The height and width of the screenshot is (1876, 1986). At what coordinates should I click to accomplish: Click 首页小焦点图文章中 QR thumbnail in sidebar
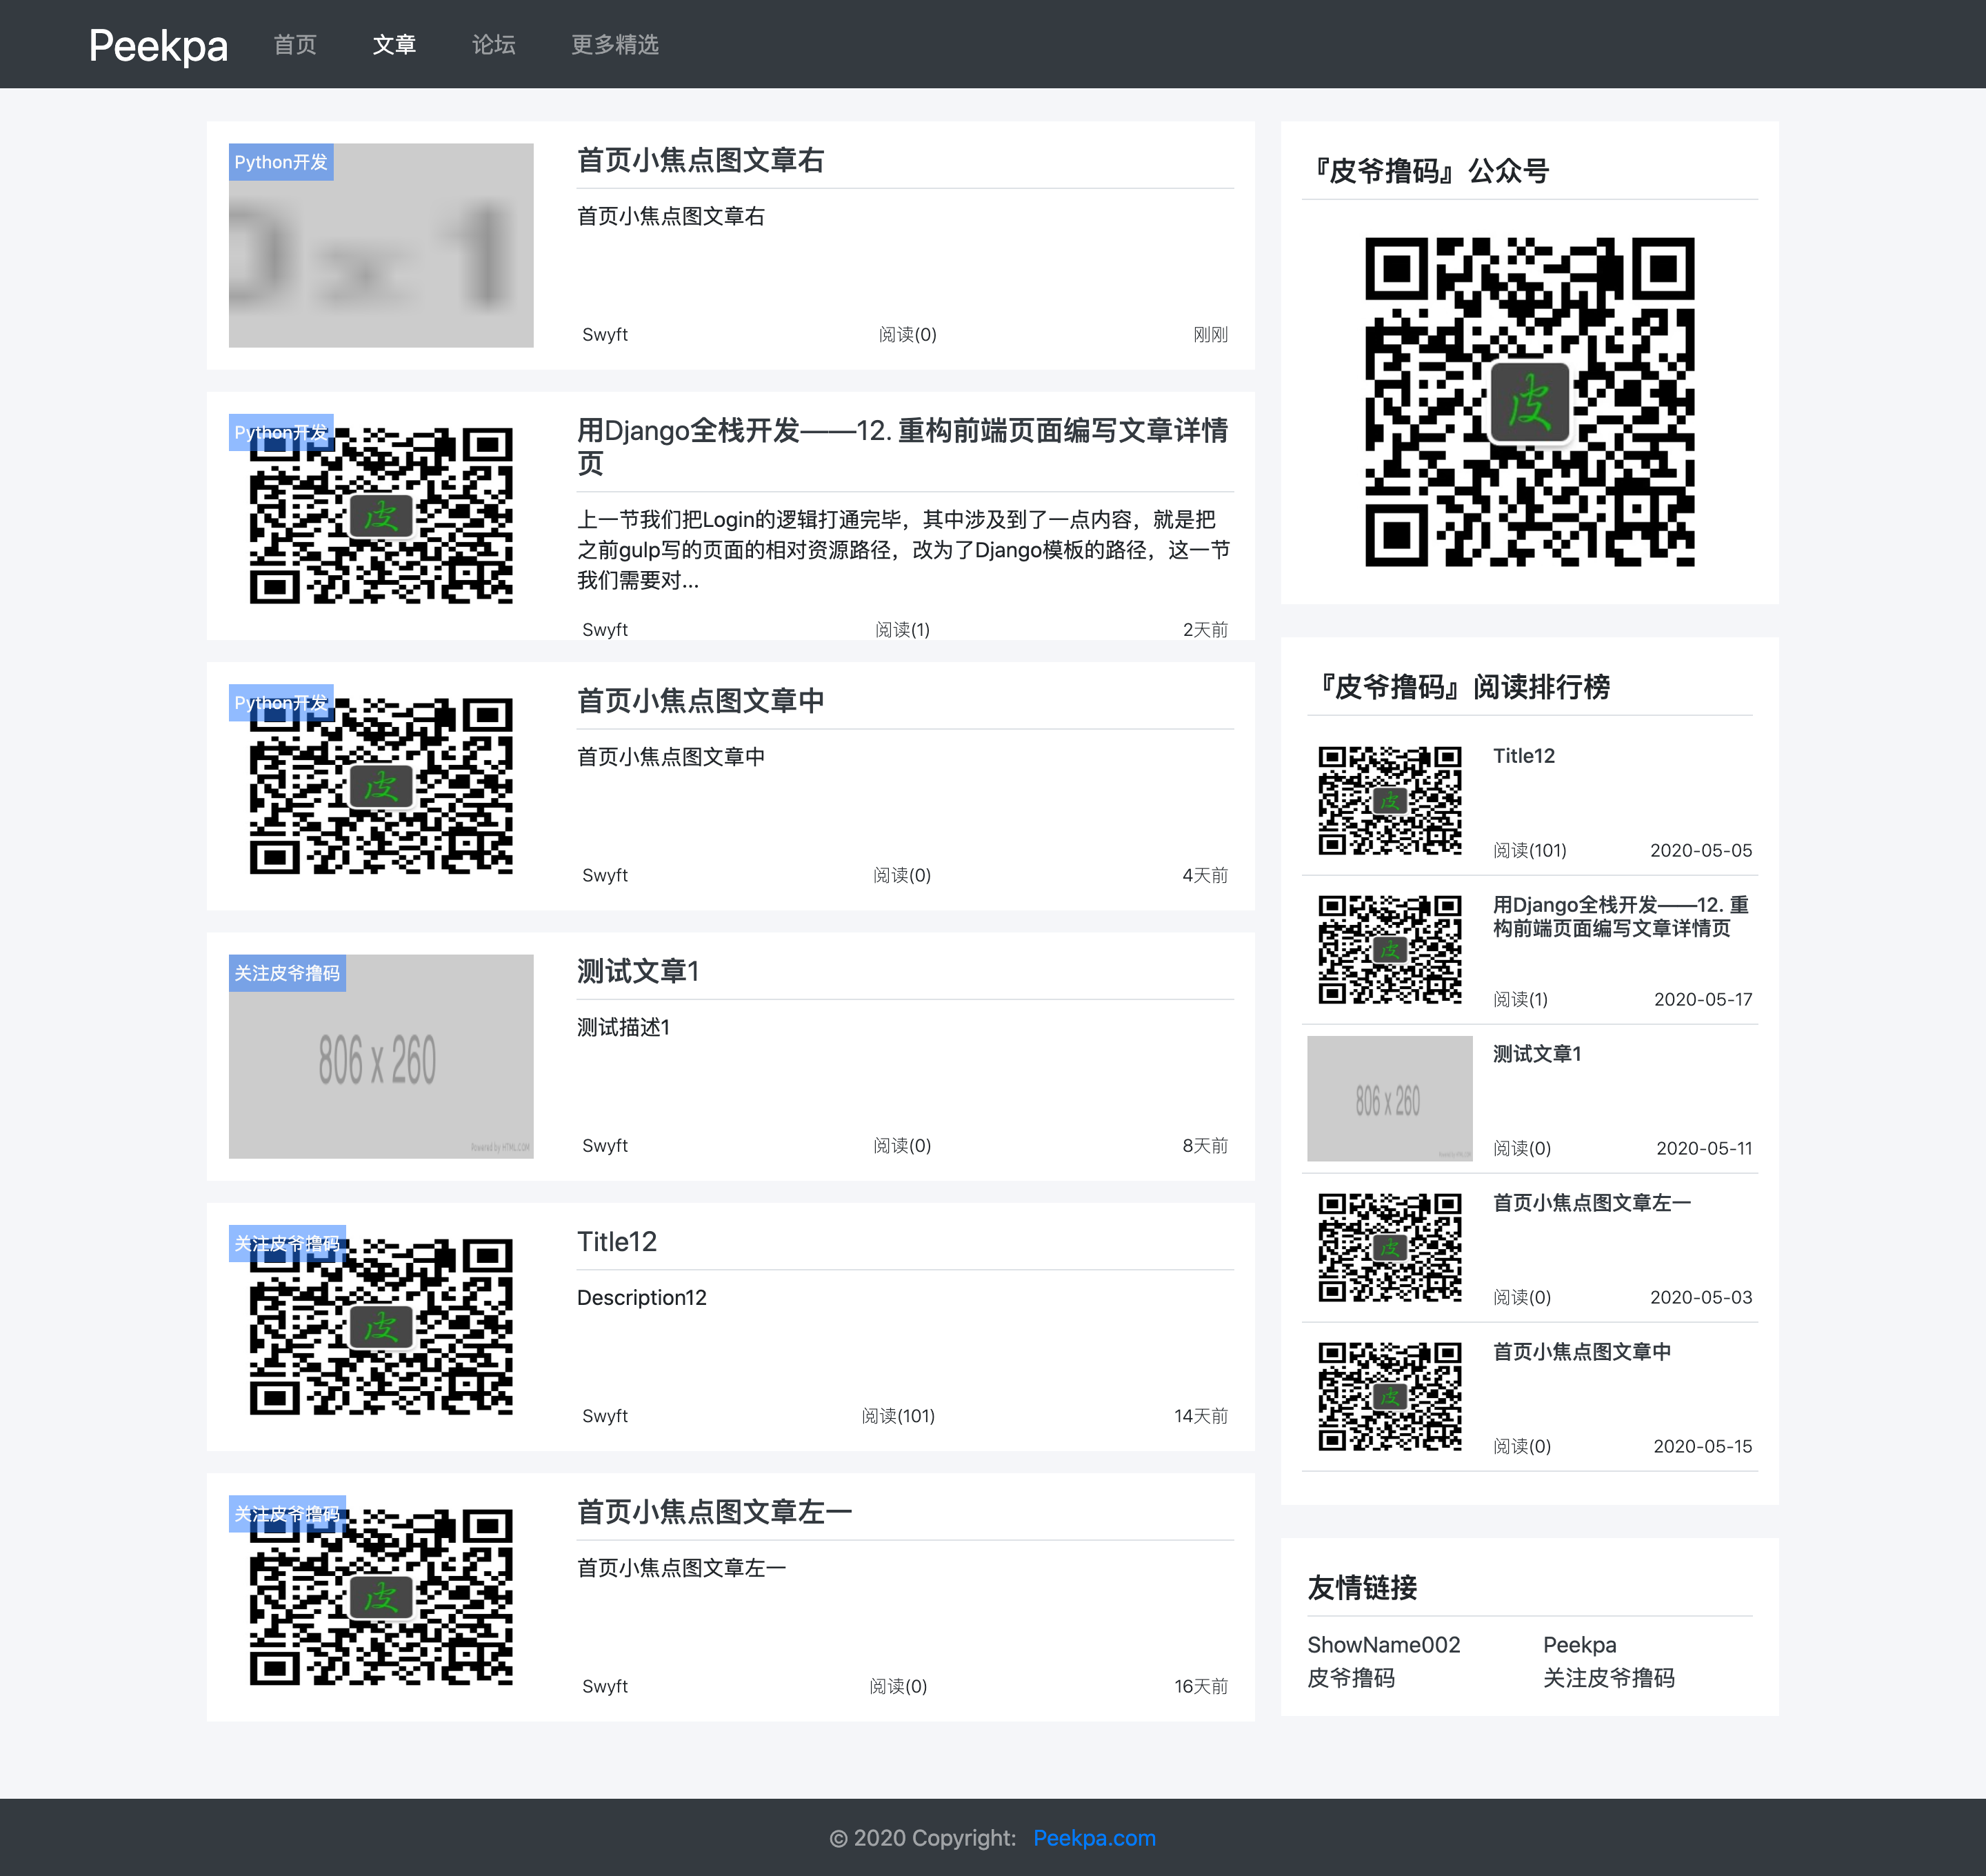(x=1390, y=1397)
